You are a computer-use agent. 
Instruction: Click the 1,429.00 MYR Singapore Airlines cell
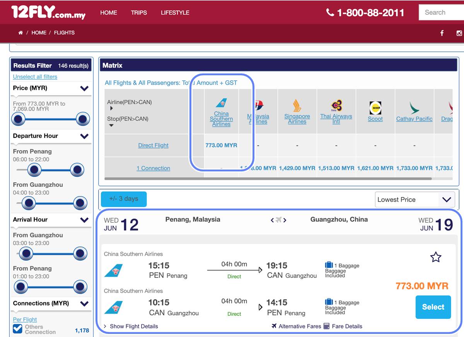tap(297, 168)
